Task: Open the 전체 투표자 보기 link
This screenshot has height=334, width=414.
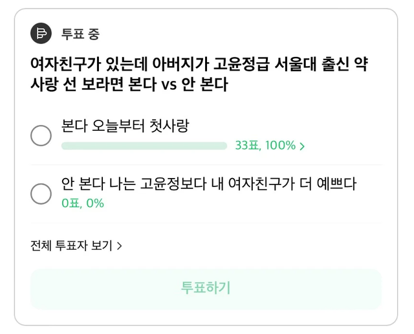Action: (x=71, y=246)
